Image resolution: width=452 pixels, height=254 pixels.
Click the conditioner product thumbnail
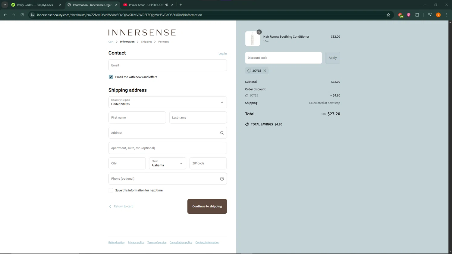click(x=253, y=39)
